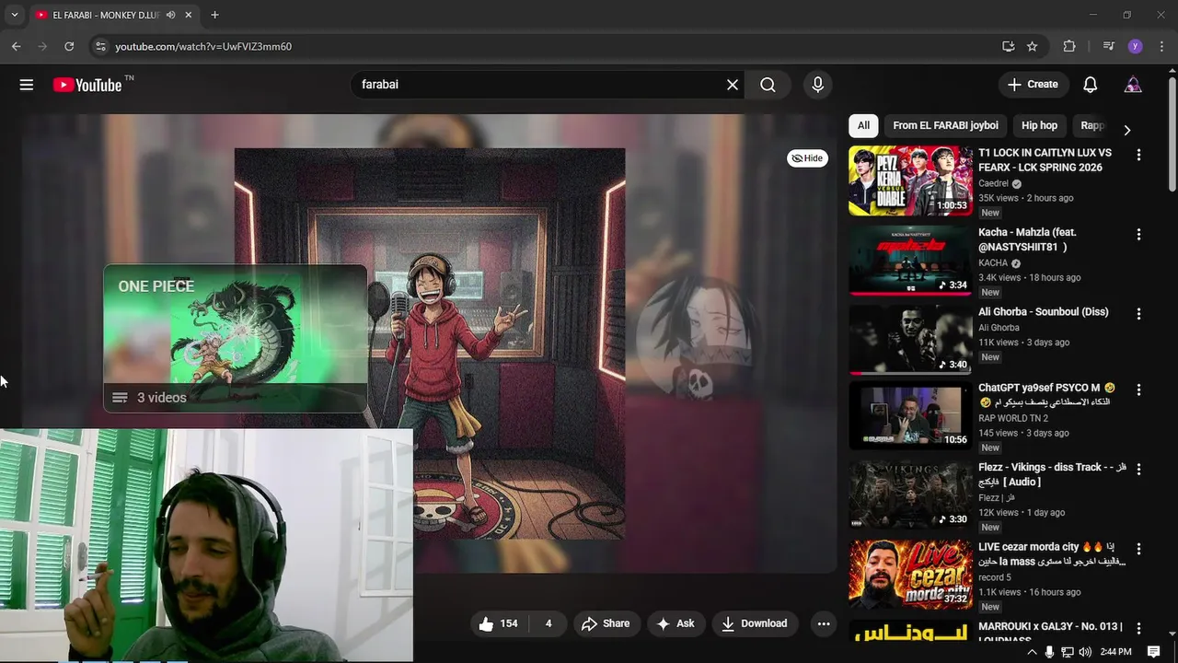Open KACHA channel link

click(x=993, y=262)
